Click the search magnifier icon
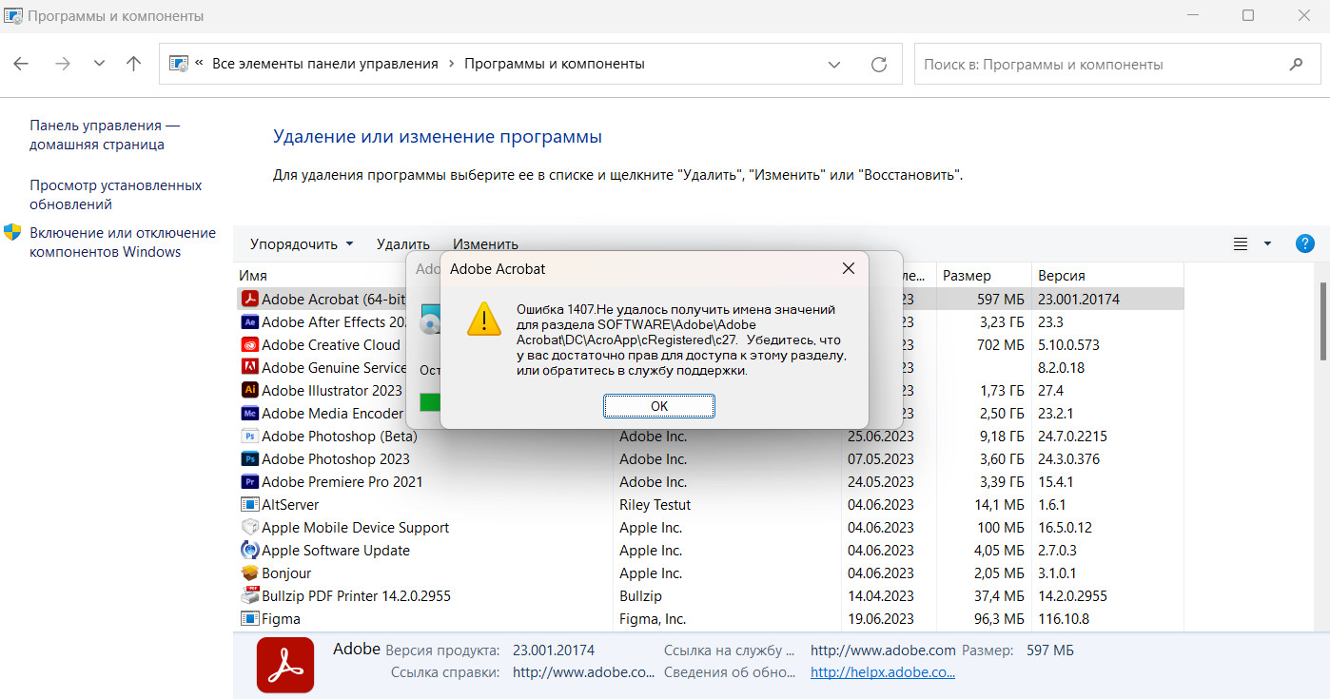 tap(1296, 65)
